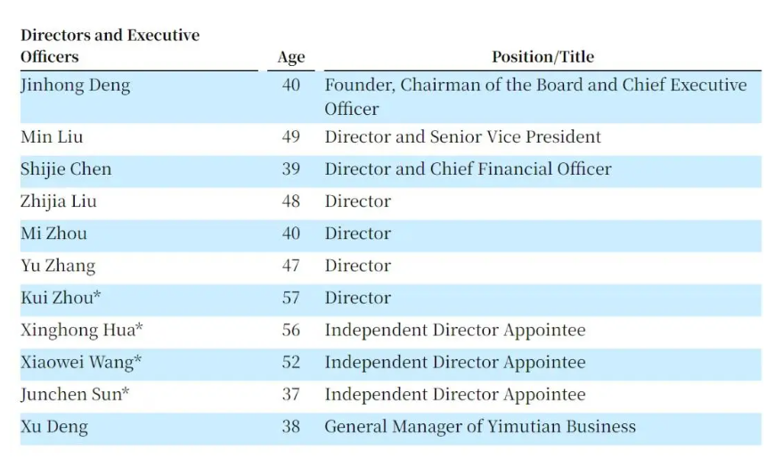Select the name Jinhong Deng
Screen dimensions: 775x459
point(75,86)
